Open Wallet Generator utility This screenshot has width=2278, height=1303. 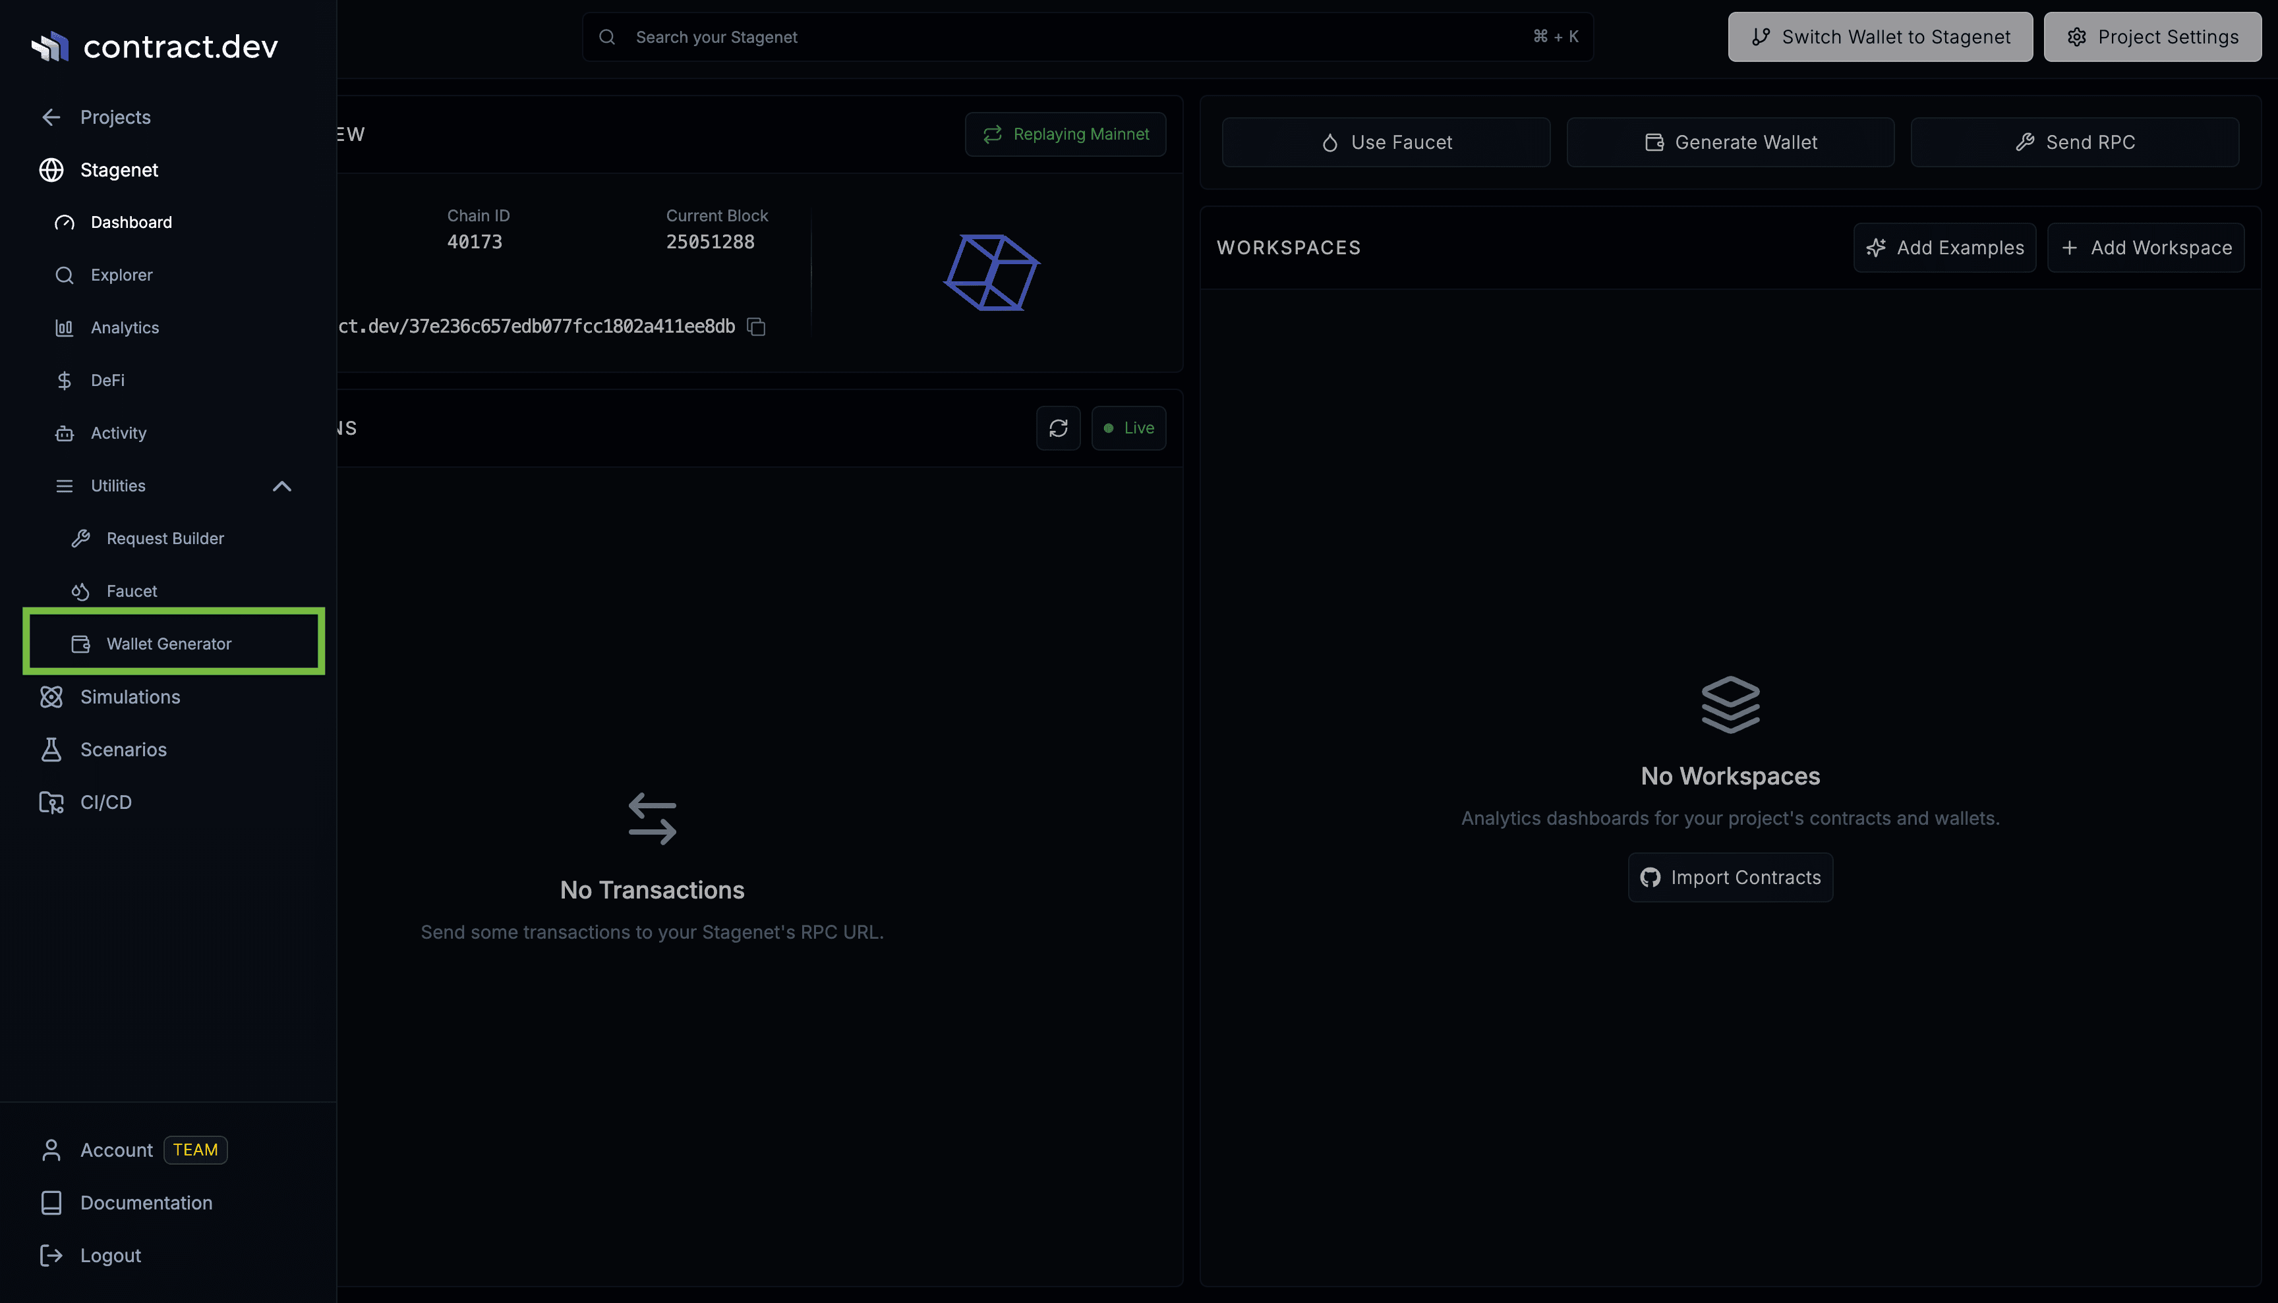click(x=168, y=644)
